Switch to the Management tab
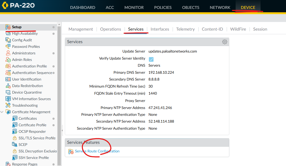The width and height of the screenshot is (286, 166). tap(81, 29)
